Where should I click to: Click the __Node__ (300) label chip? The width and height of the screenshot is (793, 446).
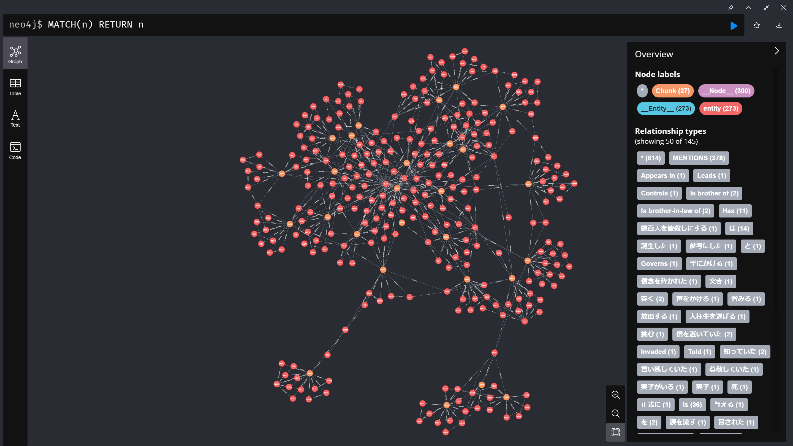726,91
